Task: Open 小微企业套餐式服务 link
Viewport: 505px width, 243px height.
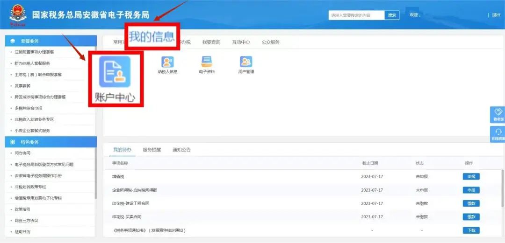Action: click(x=32, y=131)
